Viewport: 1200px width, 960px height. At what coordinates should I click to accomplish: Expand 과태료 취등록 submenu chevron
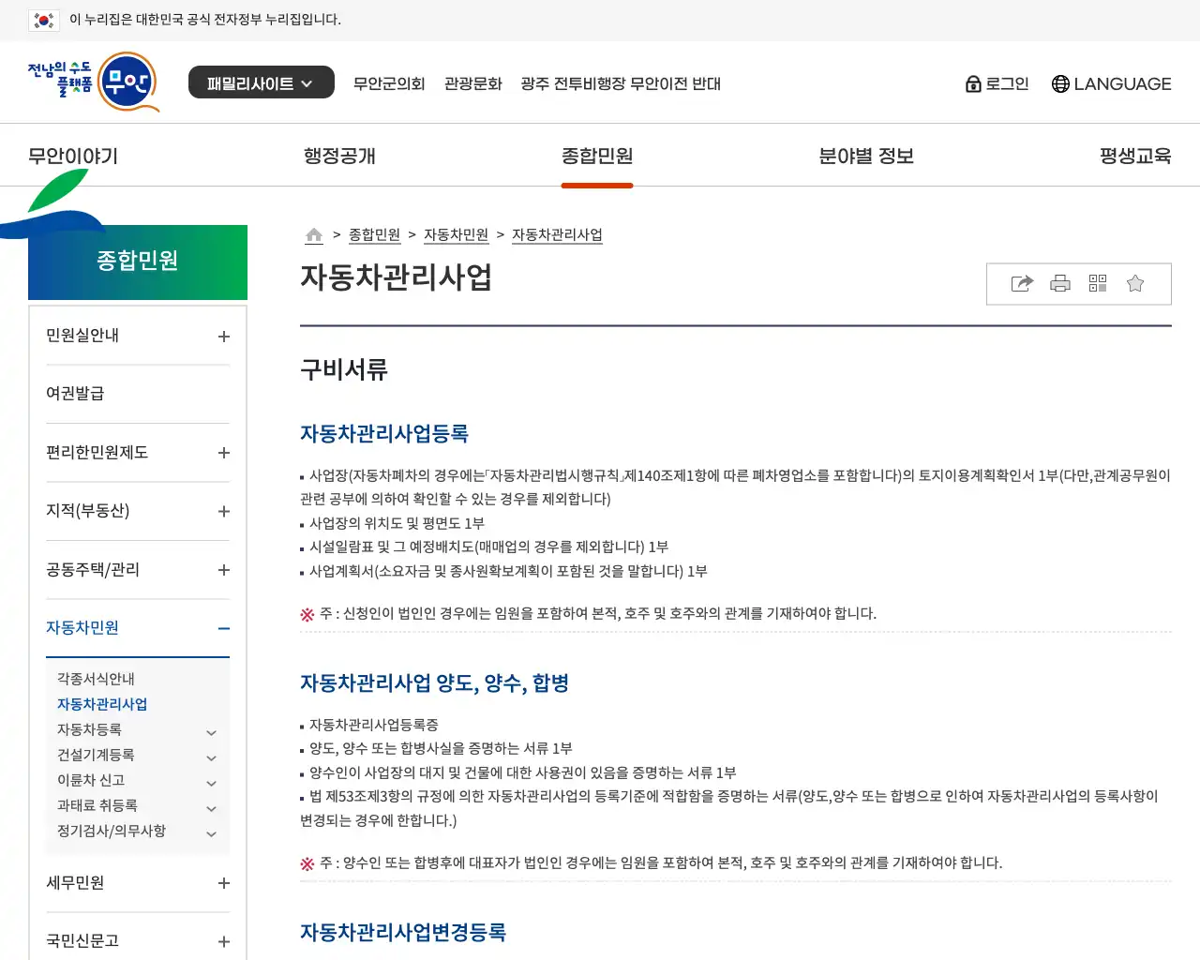(x=211, y=808)
